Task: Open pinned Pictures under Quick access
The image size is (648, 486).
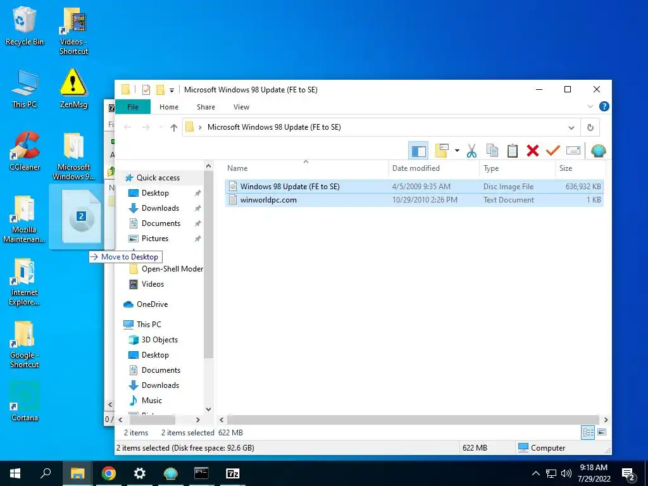Action: [155, 239]
